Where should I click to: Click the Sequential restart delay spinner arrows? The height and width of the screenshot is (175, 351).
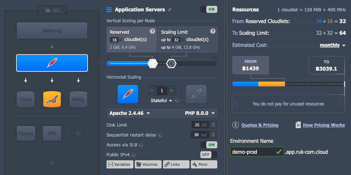pyautogui.click(x=213, y=135)
